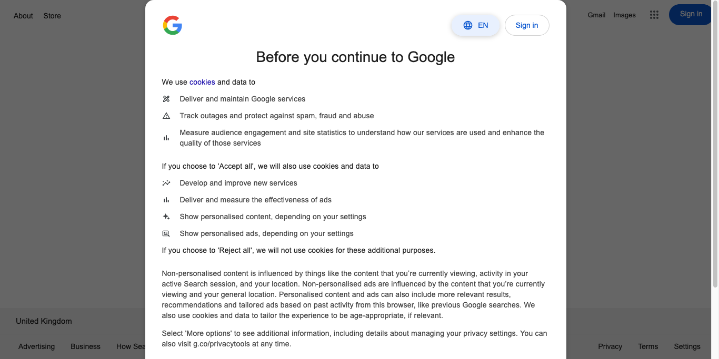Click the bar chart icon beside 'Measure audience engagement'
The height and width of the screenshot is (359, 719).
pyautogui.click(x=166, y=137)
